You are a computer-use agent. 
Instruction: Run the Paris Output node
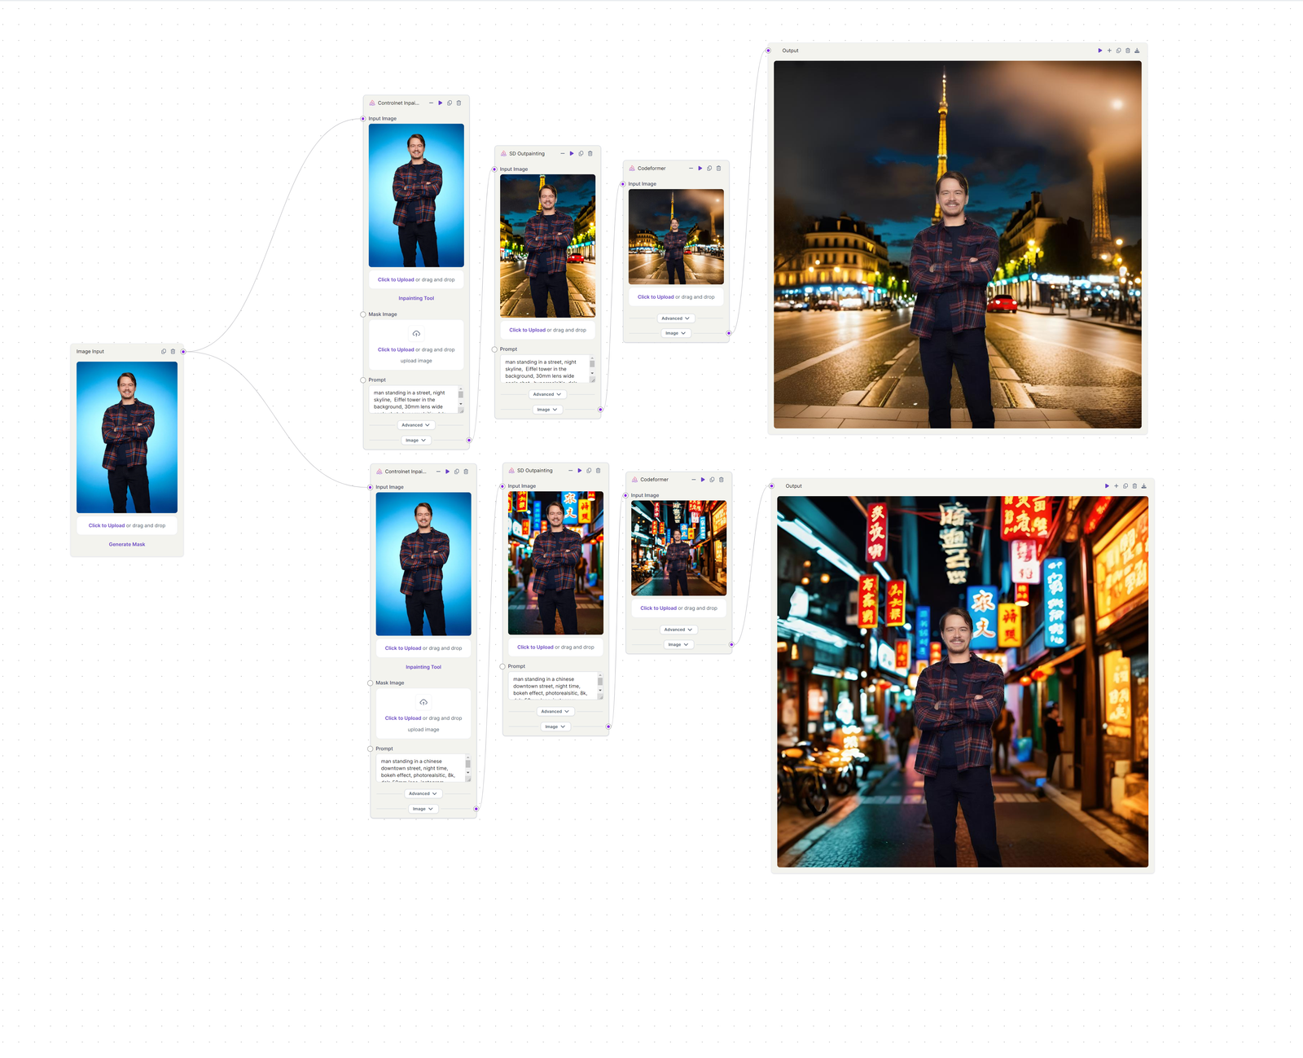[1100, 50]
